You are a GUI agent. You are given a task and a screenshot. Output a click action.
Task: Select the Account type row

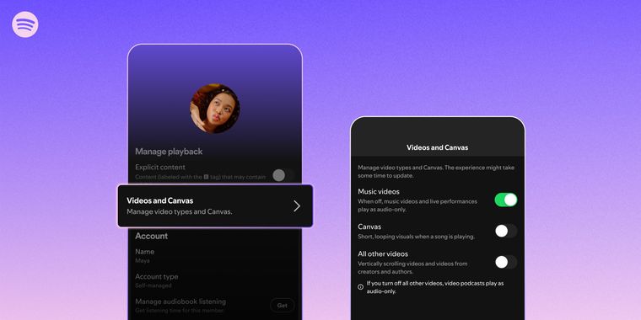(214, 280)
